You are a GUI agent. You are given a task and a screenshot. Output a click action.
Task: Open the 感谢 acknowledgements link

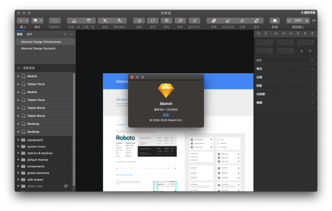tap(166, 115)
